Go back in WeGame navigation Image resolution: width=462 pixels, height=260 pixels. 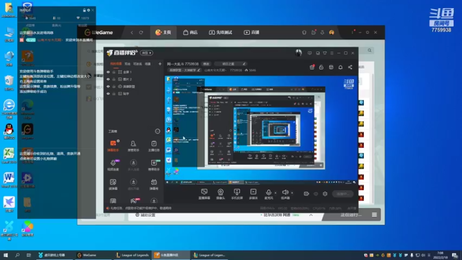(132, 32)
